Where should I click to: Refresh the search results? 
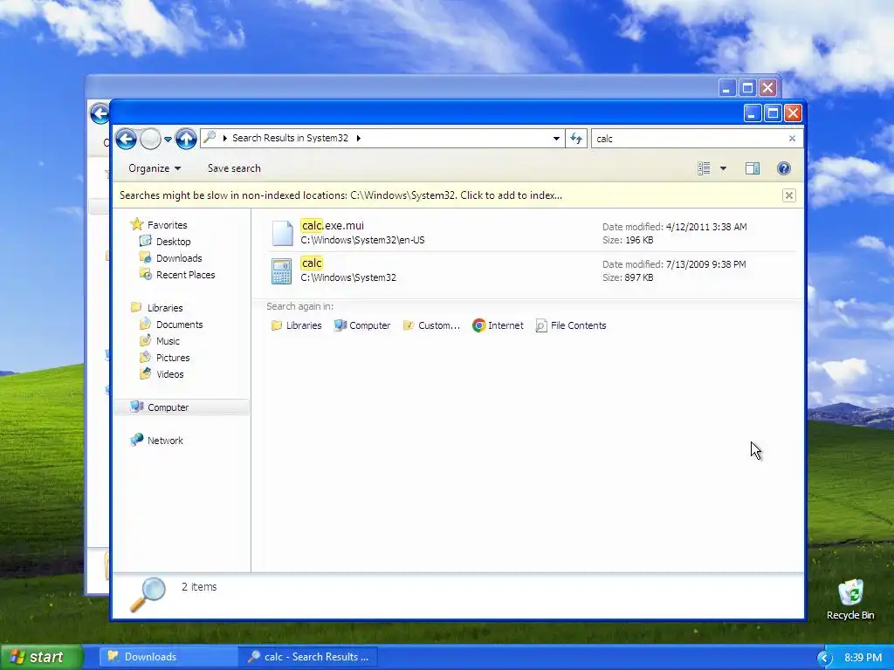click(576, 138)
